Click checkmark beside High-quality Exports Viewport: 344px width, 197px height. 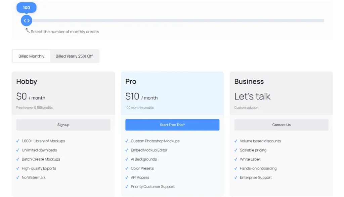coord(18,168)
